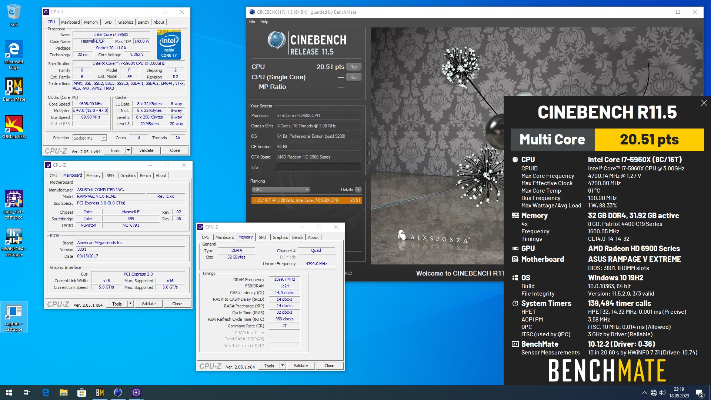Click BIOS version value 3801

[130, 249]
